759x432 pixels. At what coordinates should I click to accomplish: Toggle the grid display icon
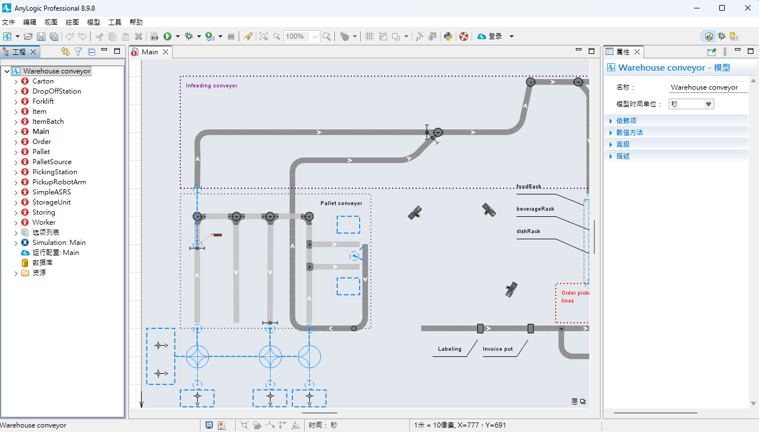(x=370, y=36)
